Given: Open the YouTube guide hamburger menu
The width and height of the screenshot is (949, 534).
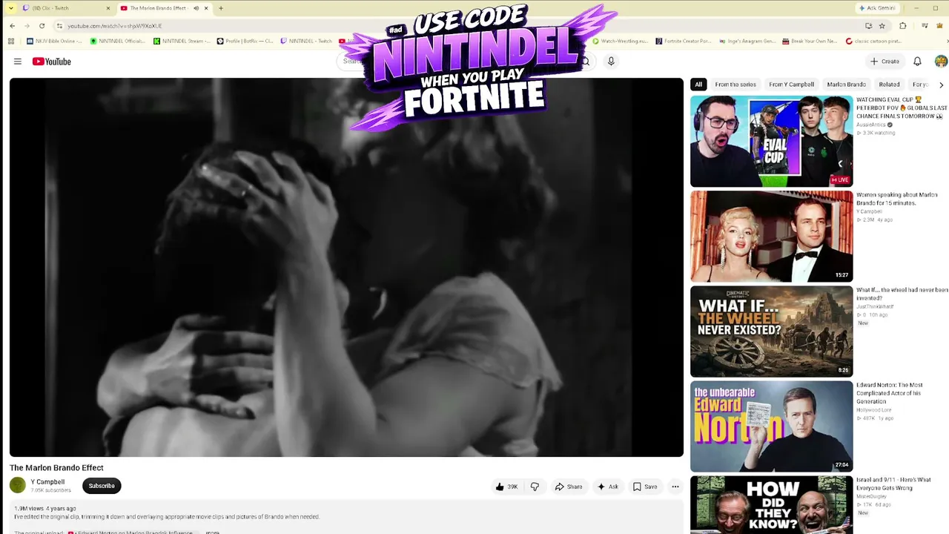Looking at the screenshot, I should (18, 62).
